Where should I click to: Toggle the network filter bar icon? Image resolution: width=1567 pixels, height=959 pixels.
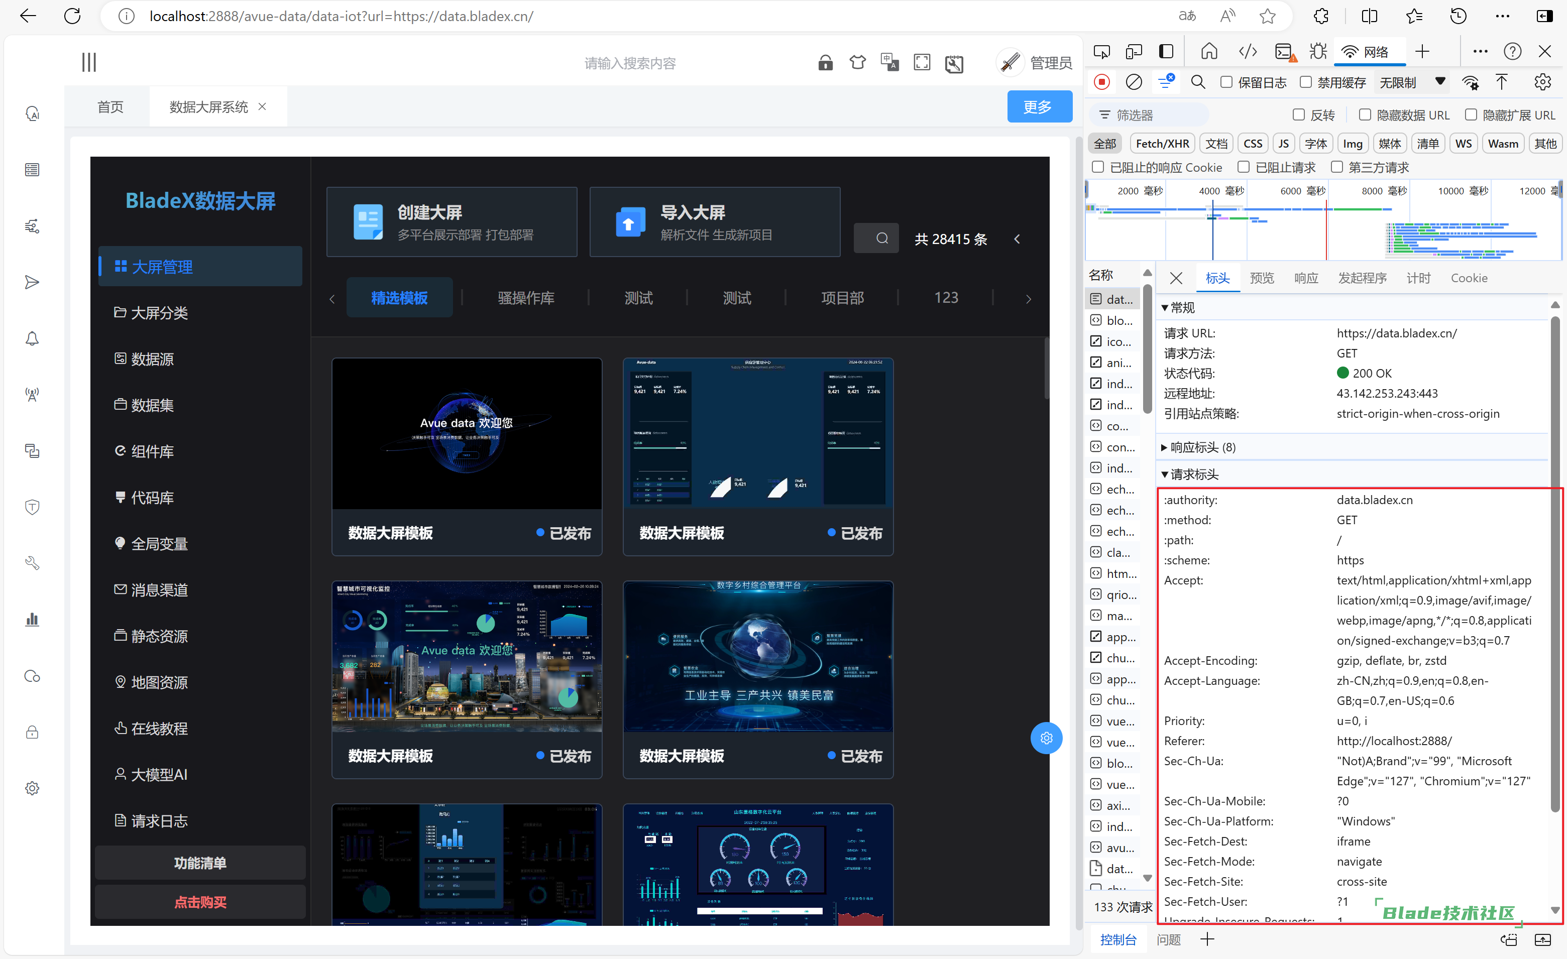(x=1166, y=82)
